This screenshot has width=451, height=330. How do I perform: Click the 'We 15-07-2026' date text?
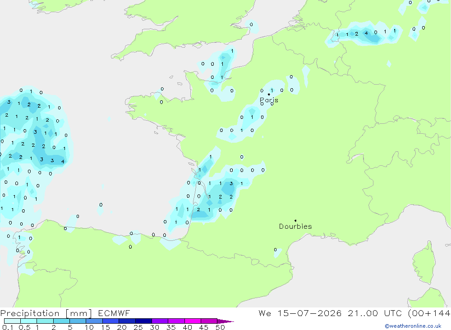point(300,313)
